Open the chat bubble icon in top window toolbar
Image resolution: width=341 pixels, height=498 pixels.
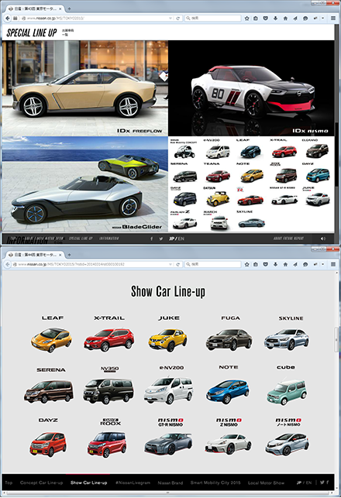tap(305, 19)
